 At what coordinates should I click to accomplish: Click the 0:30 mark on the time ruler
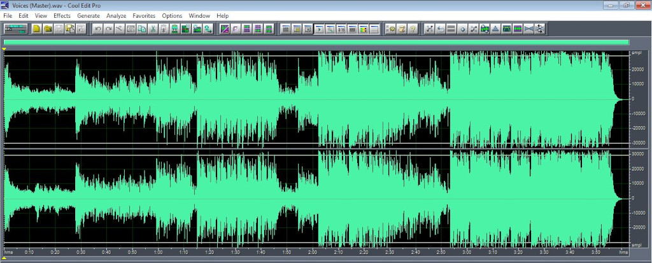(81, 252)
